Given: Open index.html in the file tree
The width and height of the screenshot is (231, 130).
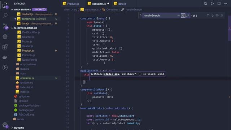Looking at the screenshot, I should coord(35,87).
